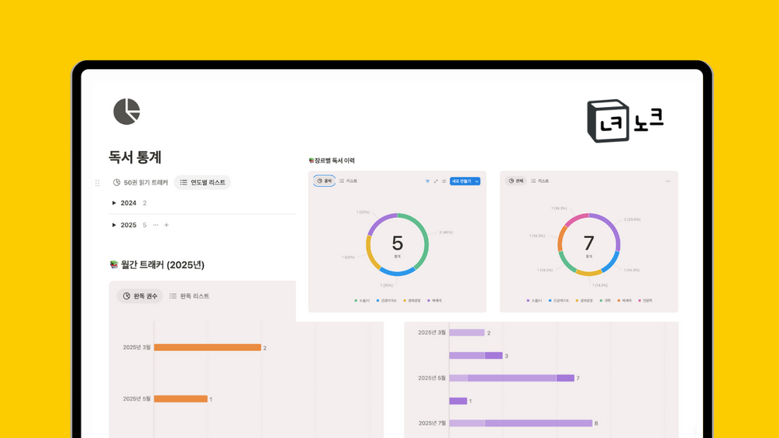The height and width of the screenshot is (438, 779).
Task: Click the purple bar for 2025년 7월 showing 8
Action: pos(521,423)
